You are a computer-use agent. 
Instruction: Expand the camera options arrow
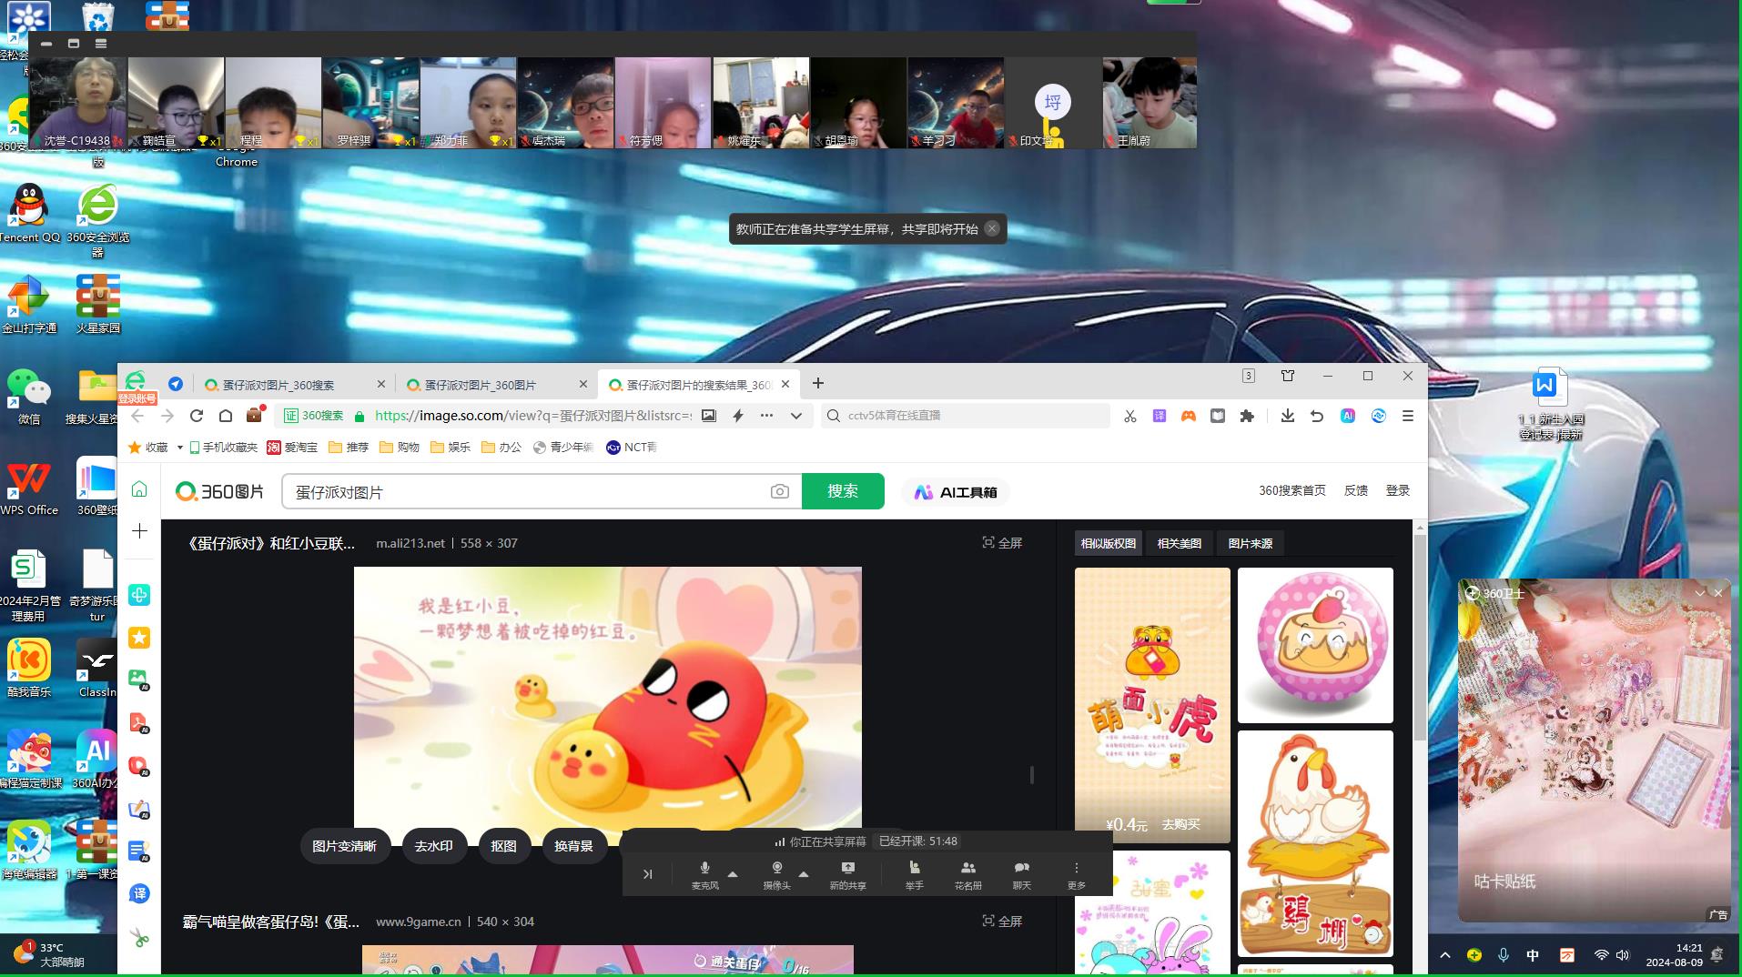click(804, 873)
